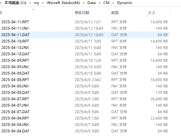181x136 pixels.
Task: Select file 2025-04-08.RPT
Action: tap(15, 79)
